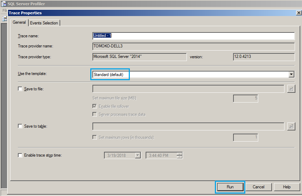Switch to the Events Selection tab
Viewport: 302px width, 196px height.
44,23
